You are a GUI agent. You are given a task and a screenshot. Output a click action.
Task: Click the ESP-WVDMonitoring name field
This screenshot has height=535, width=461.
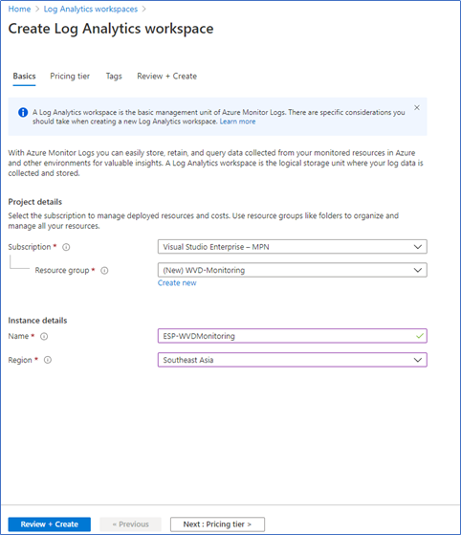click(293, 336)
